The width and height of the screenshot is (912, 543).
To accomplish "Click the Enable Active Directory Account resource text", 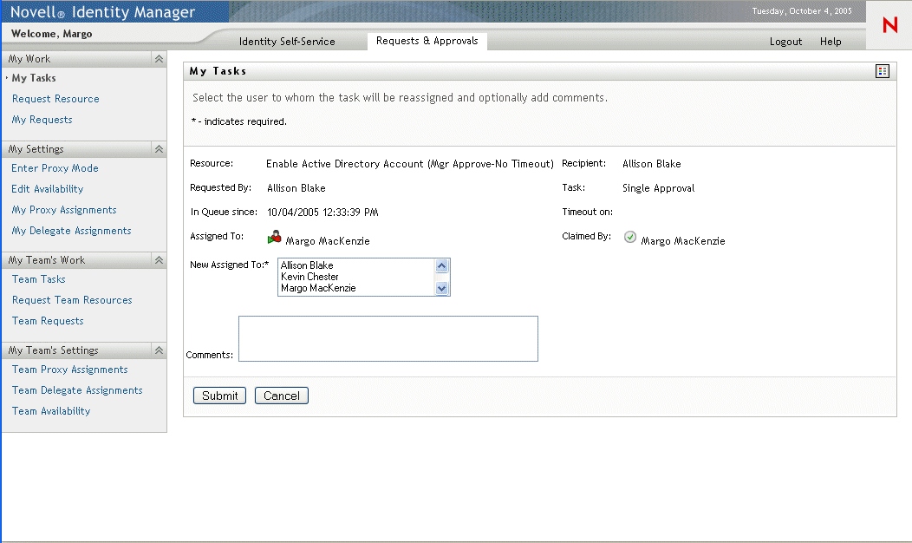I will 409,164.
